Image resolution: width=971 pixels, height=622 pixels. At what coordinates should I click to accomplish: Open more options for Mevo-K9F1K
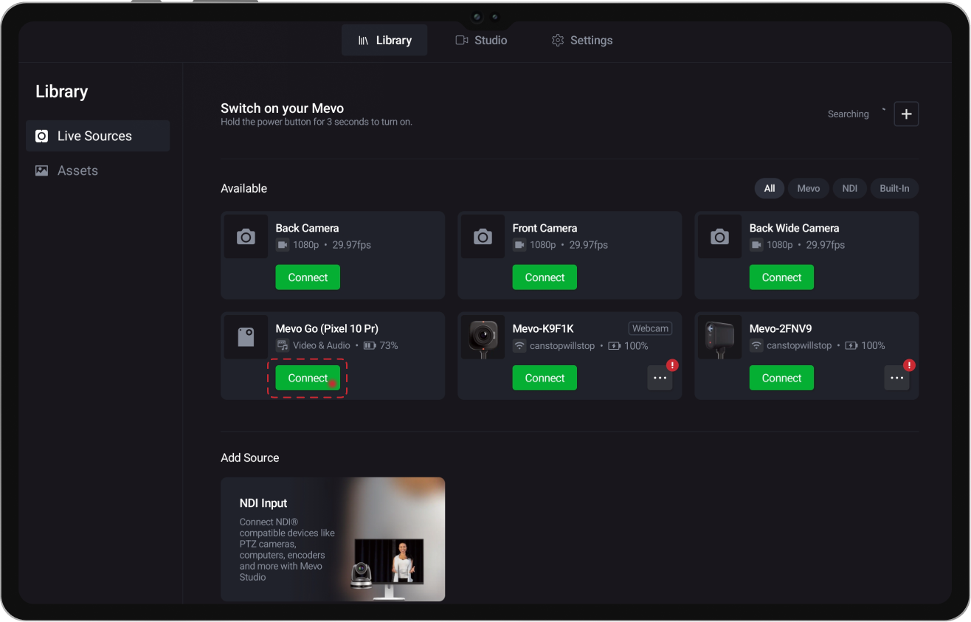pyautogui.click(x=660, y=378)
